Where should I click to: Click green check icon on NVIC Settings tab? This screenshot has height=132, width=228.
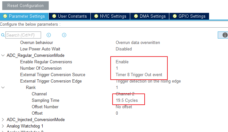96,16
